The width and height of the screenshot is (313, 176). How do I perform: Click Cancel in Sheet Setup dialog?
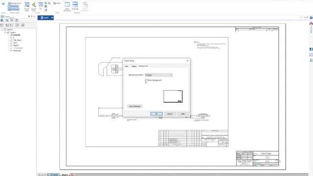170,114
